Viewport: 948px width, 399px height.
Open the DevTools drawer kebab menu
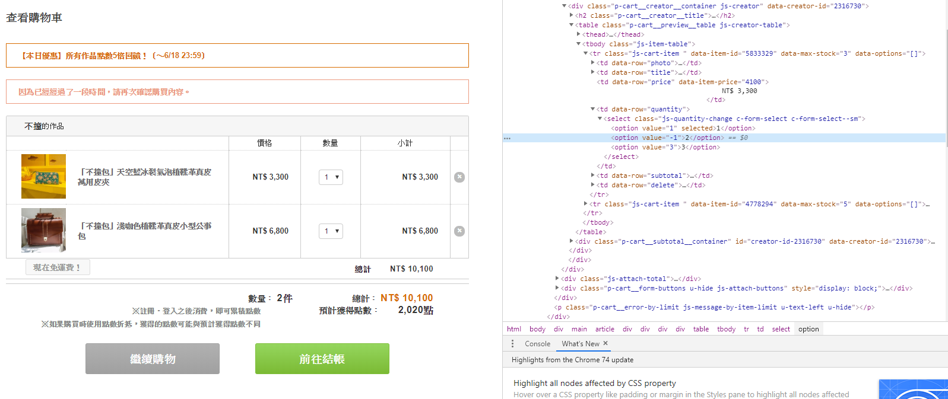point(513,344)
